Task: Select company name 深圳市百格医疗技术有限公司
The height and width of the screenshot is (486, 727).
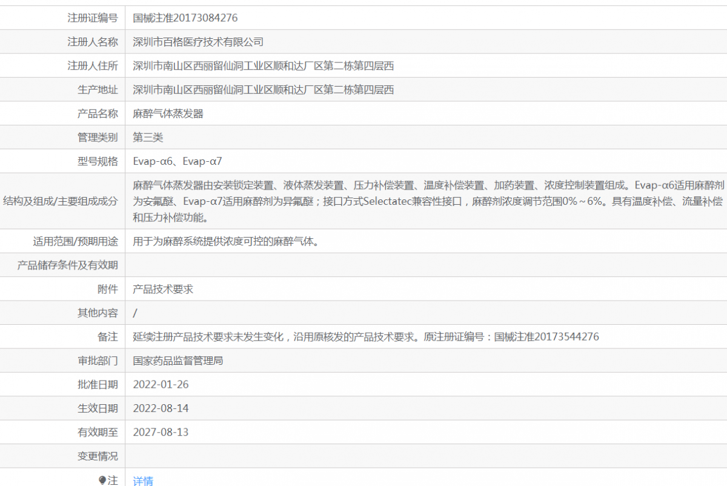Action: pos(198,42)
